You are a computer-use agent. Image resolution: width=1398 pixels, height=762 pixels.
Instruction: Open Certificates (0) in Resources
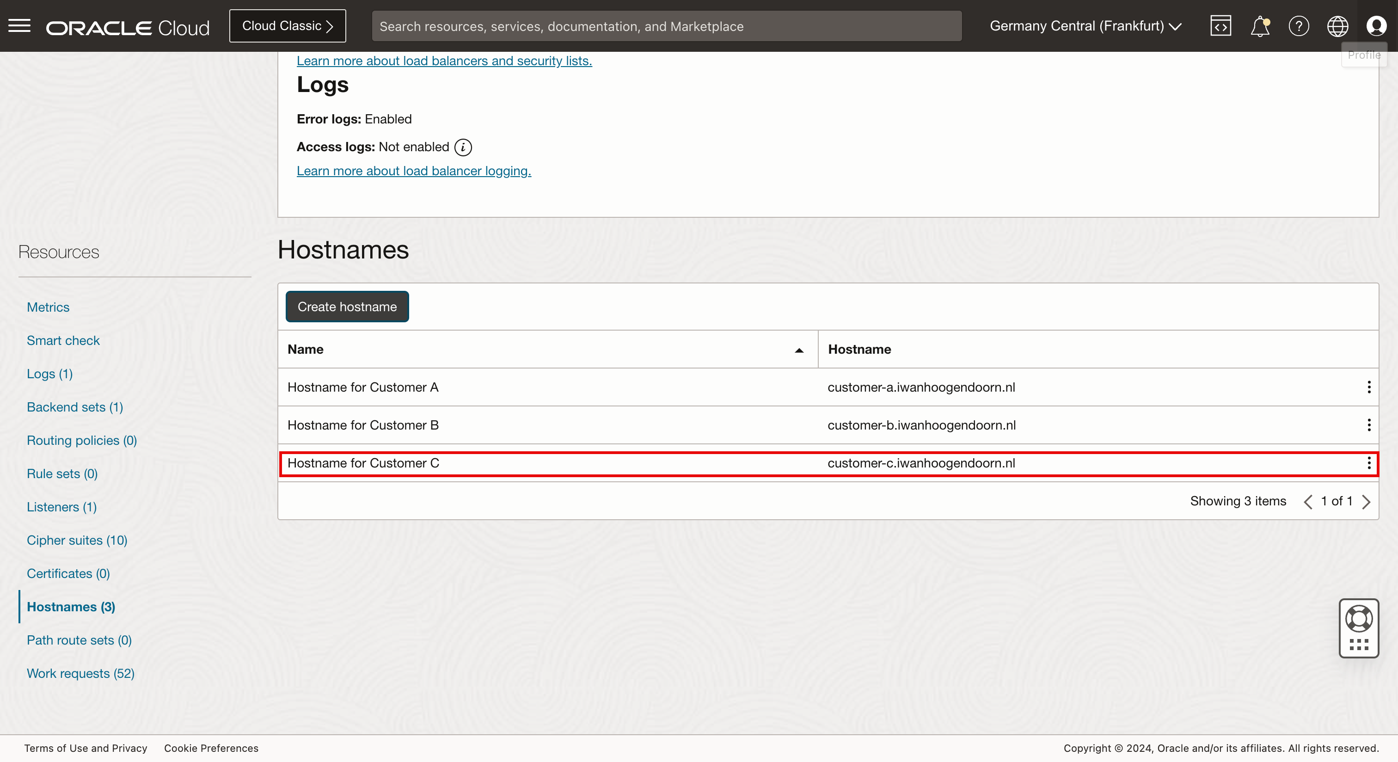click(x=68, y=574)
